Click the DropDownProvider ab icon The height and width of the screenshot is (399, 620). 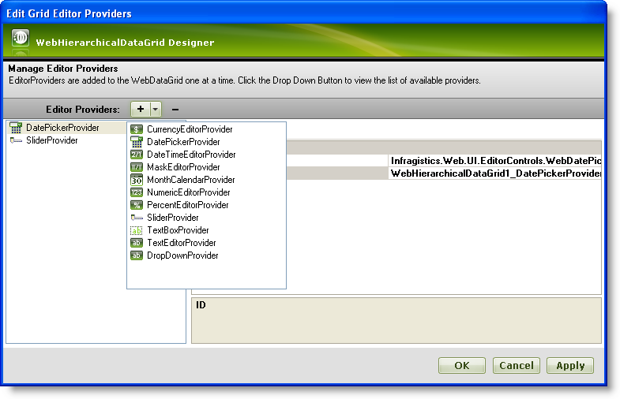137,255
